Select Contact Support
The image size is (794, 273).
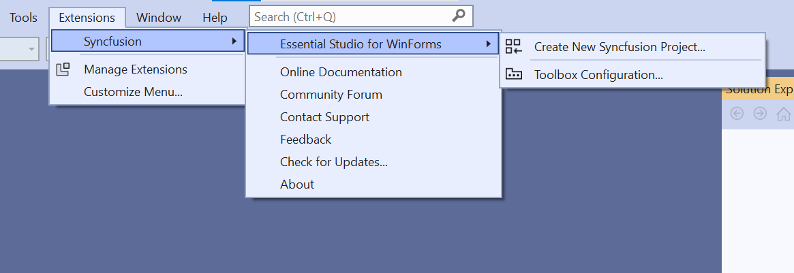pyautogui.click(x=324, y=117)
